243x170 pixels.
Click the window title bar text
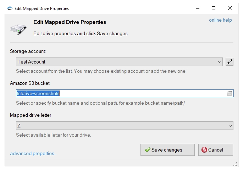point(42,8)
